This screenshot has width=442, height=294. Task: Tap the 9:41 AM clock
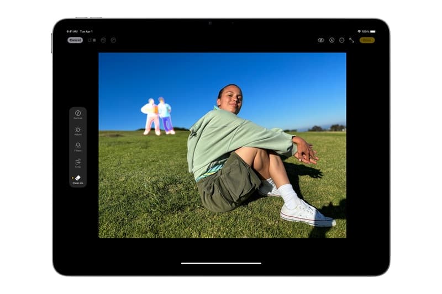(x=72, y=31)
